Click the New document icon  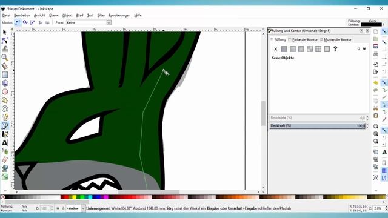pos(376,31)
